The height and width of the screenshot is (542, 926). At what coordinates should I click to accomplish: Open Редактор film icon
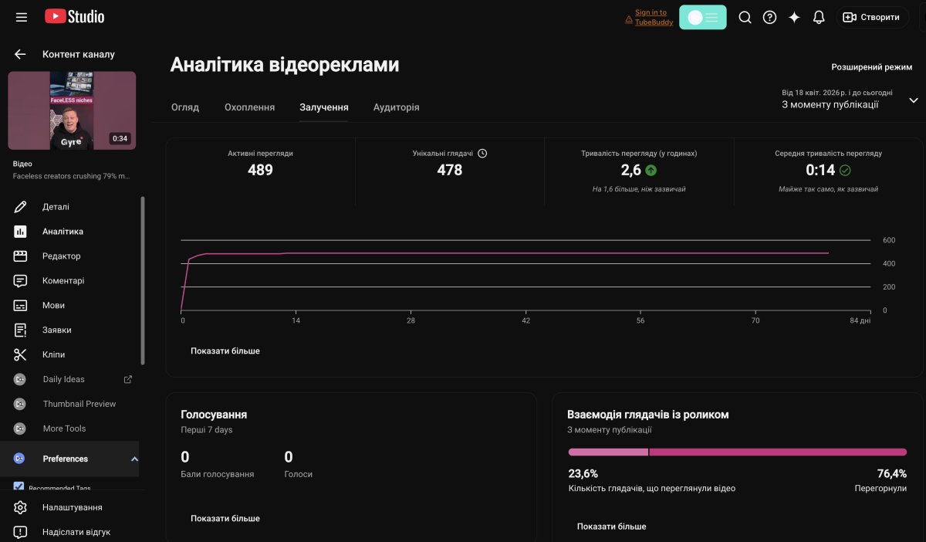(20, 256)
